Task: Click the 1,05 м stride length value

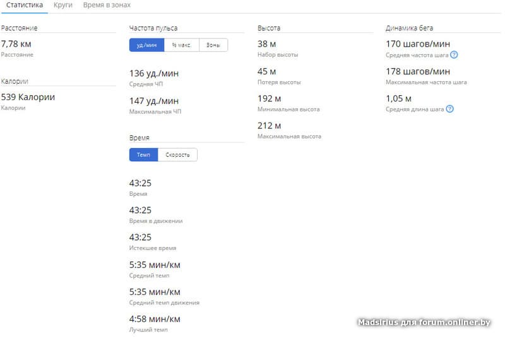Action: (x=398, y=98)
